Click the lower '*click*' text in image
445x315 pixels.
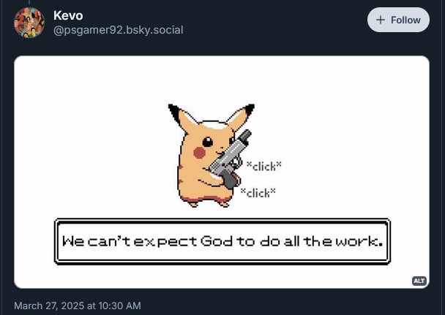tap(258, 192)
